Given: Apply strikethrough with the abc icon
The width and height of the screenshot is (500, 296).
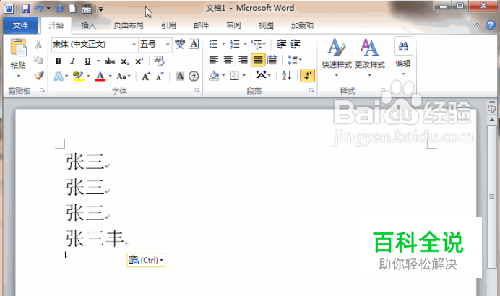Looking at the screenshot, I should [110, 61].
